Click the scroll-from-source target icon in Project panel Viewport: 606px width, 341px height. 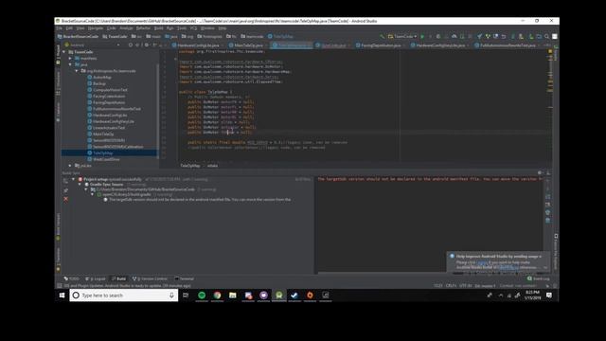point(131,45)
